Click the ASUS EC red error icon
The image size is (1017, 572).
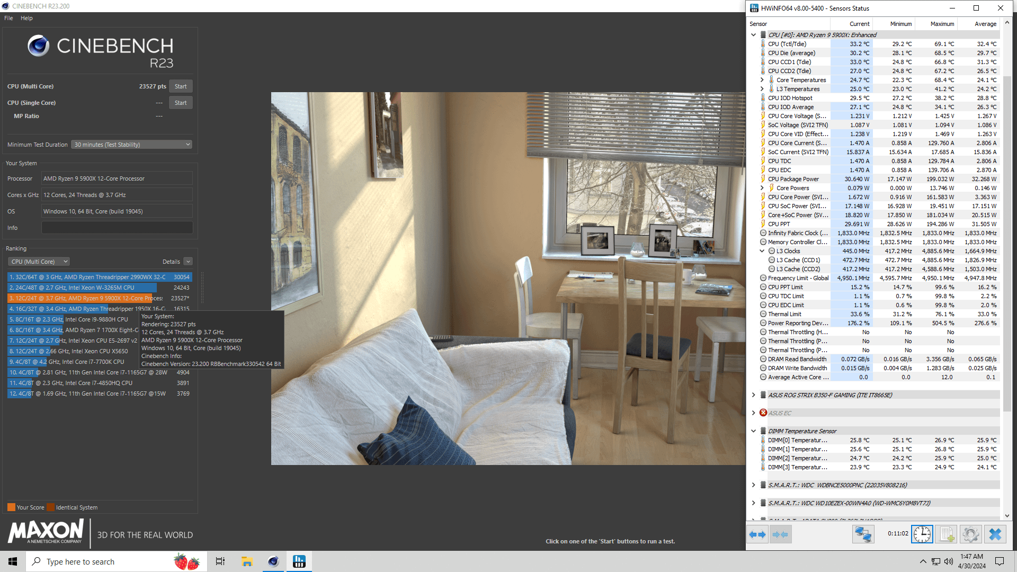763,413
